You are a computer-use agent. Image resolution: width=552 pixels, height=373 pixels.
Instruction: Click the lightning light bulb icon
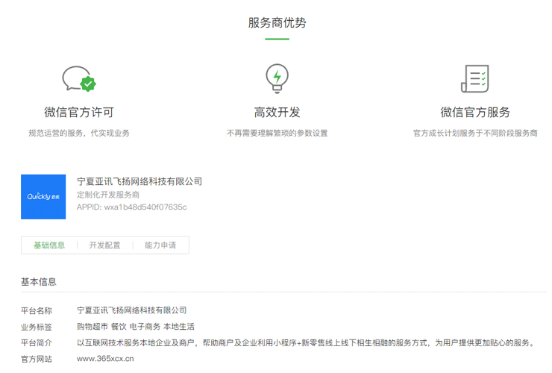pos(277,78)
